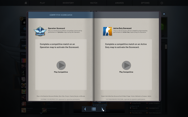The width and height of the screenshot is (188, 117).
Task: Open the AWARDS menu
Action: (x=120, y=3)
